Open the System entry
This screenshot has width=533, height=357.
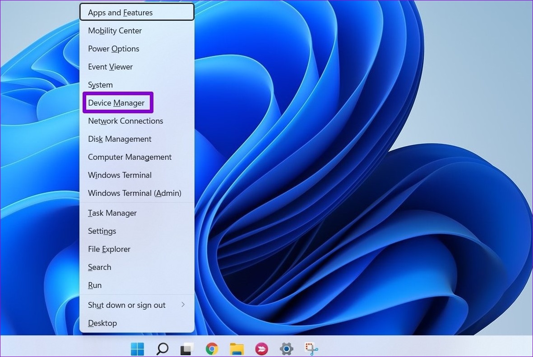100,85
